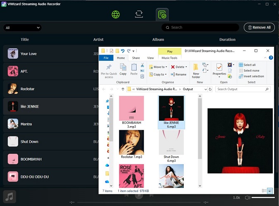Screen dimensions: 279x206
Task: Click the volume speaker icon in ViWizard
Action: pos(247,198)
